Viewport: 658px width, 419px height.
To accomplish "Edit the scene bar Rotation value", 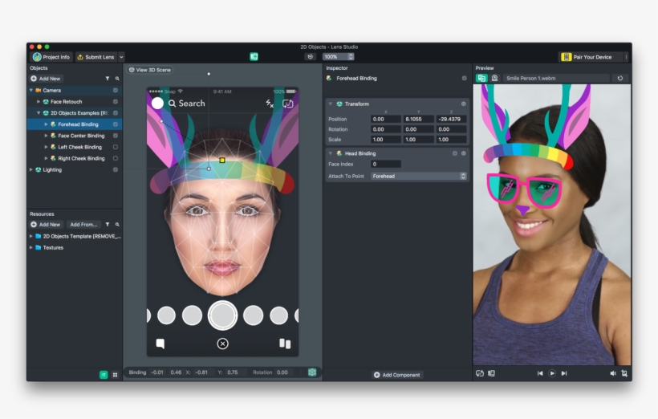I will 282,372.
